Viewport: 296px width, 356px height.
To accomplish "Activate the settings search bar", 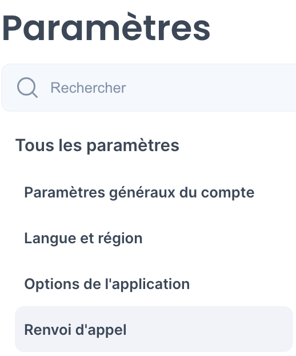I will coord(149,88).
